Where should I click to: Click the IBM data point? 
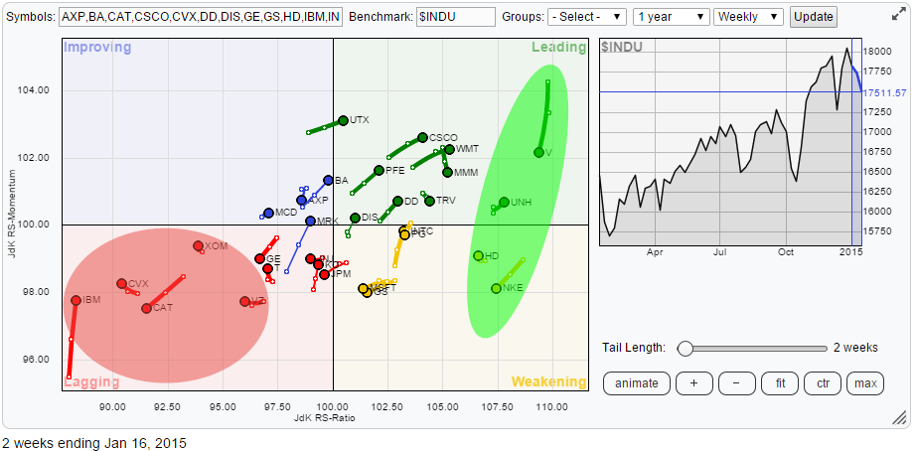tap(76, 300)
